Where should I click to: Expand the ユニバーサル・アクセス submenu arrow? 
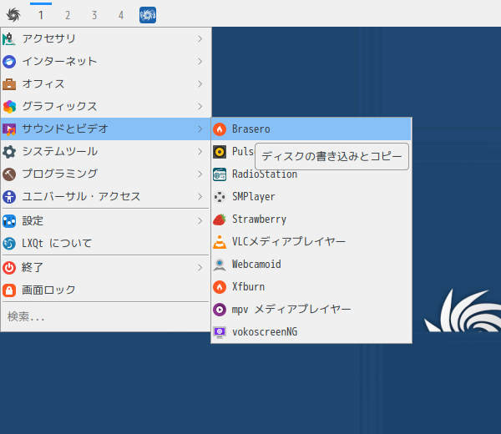tap(200, 196)
